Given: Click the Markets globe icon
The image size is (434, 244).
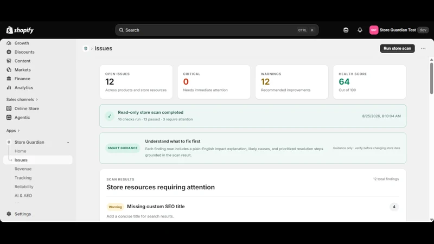Looking at the screenshot, I should 9,70.
